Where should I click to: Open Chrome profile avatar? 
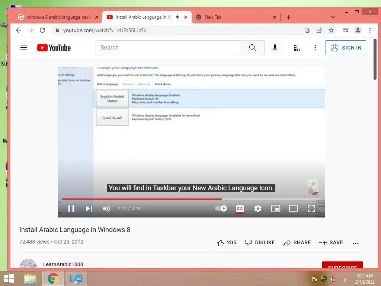point(358,30)
